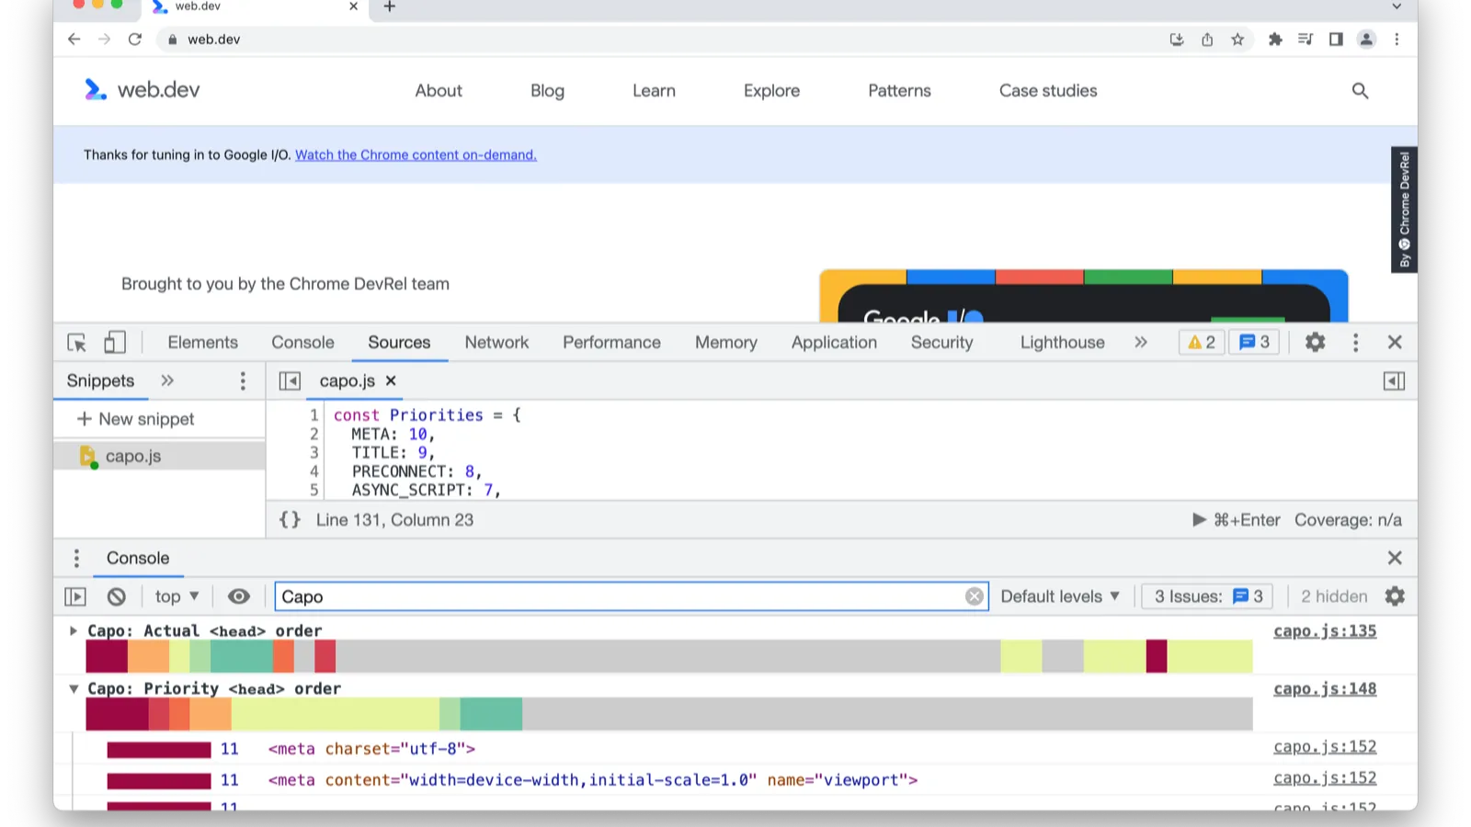Screen dimensions: 1471x827
Task: Expand the Capo Actual head order log
Action: [74, 631]
